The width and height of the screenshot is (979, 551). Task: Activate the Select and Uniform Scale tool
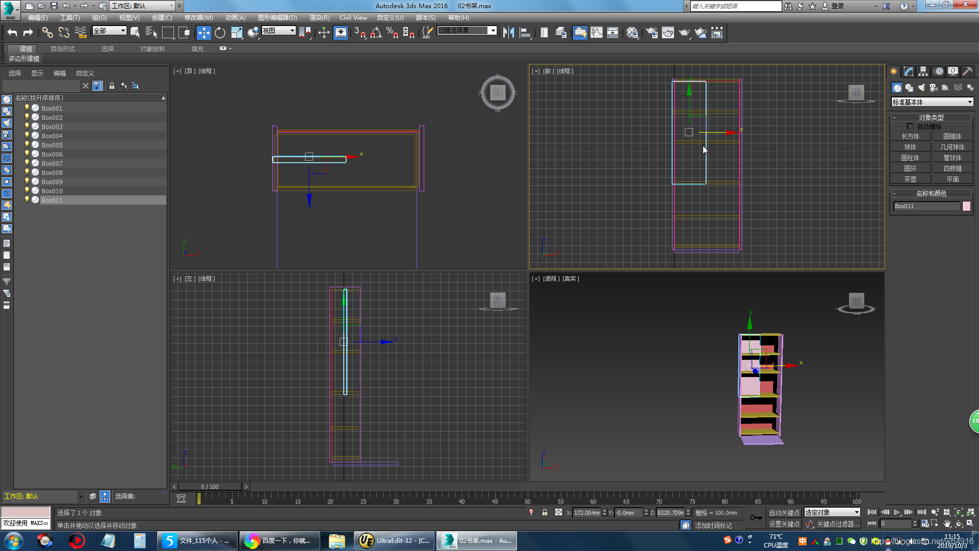(237, 33)
